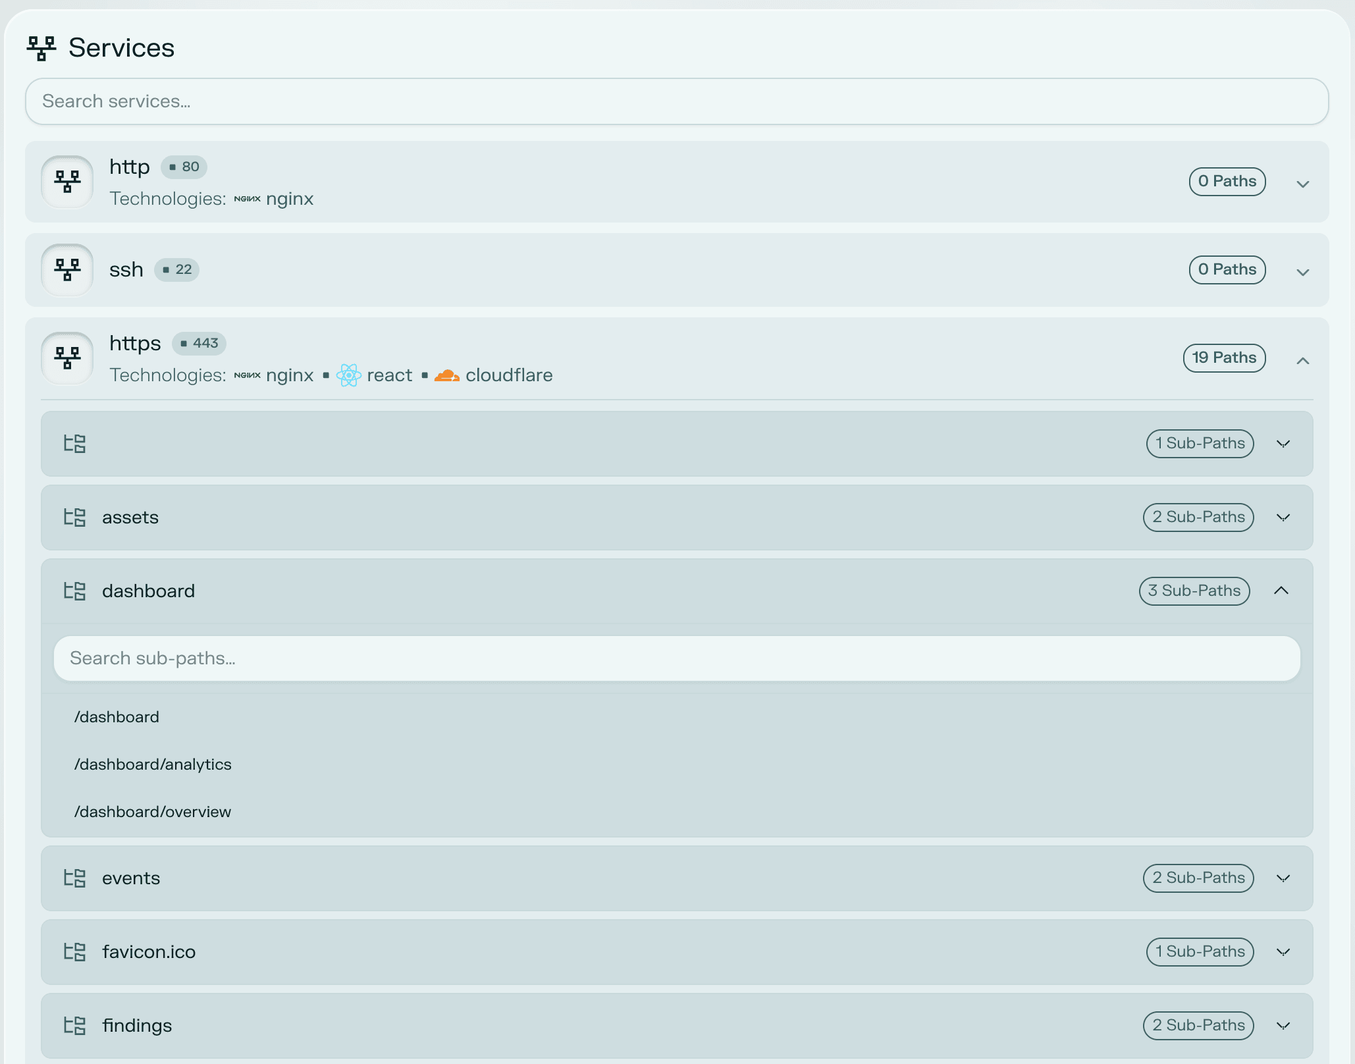The image size is (1355, 1064).
Task: Click the 19 Paths badge
Action: pos(1224,358)
